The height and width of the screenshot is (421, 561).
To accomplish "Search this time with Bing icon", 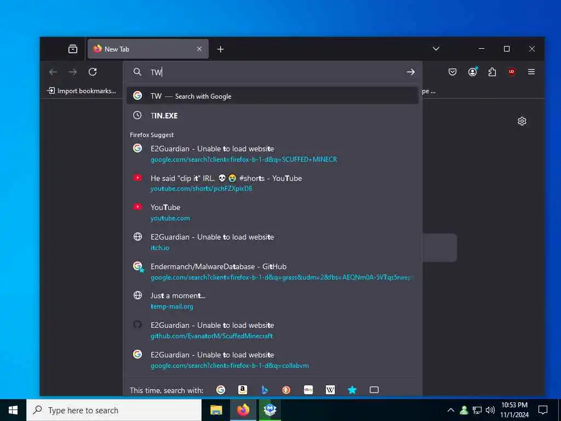I will click(x=265, y=390).
